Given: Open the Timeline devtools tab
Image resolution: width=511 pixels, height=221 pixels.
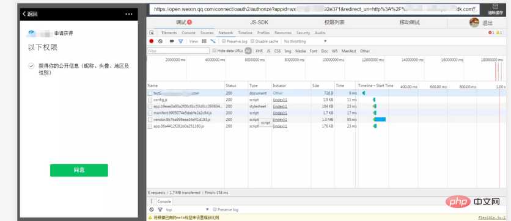Looking at the screenshot, I should coord(245,33).
